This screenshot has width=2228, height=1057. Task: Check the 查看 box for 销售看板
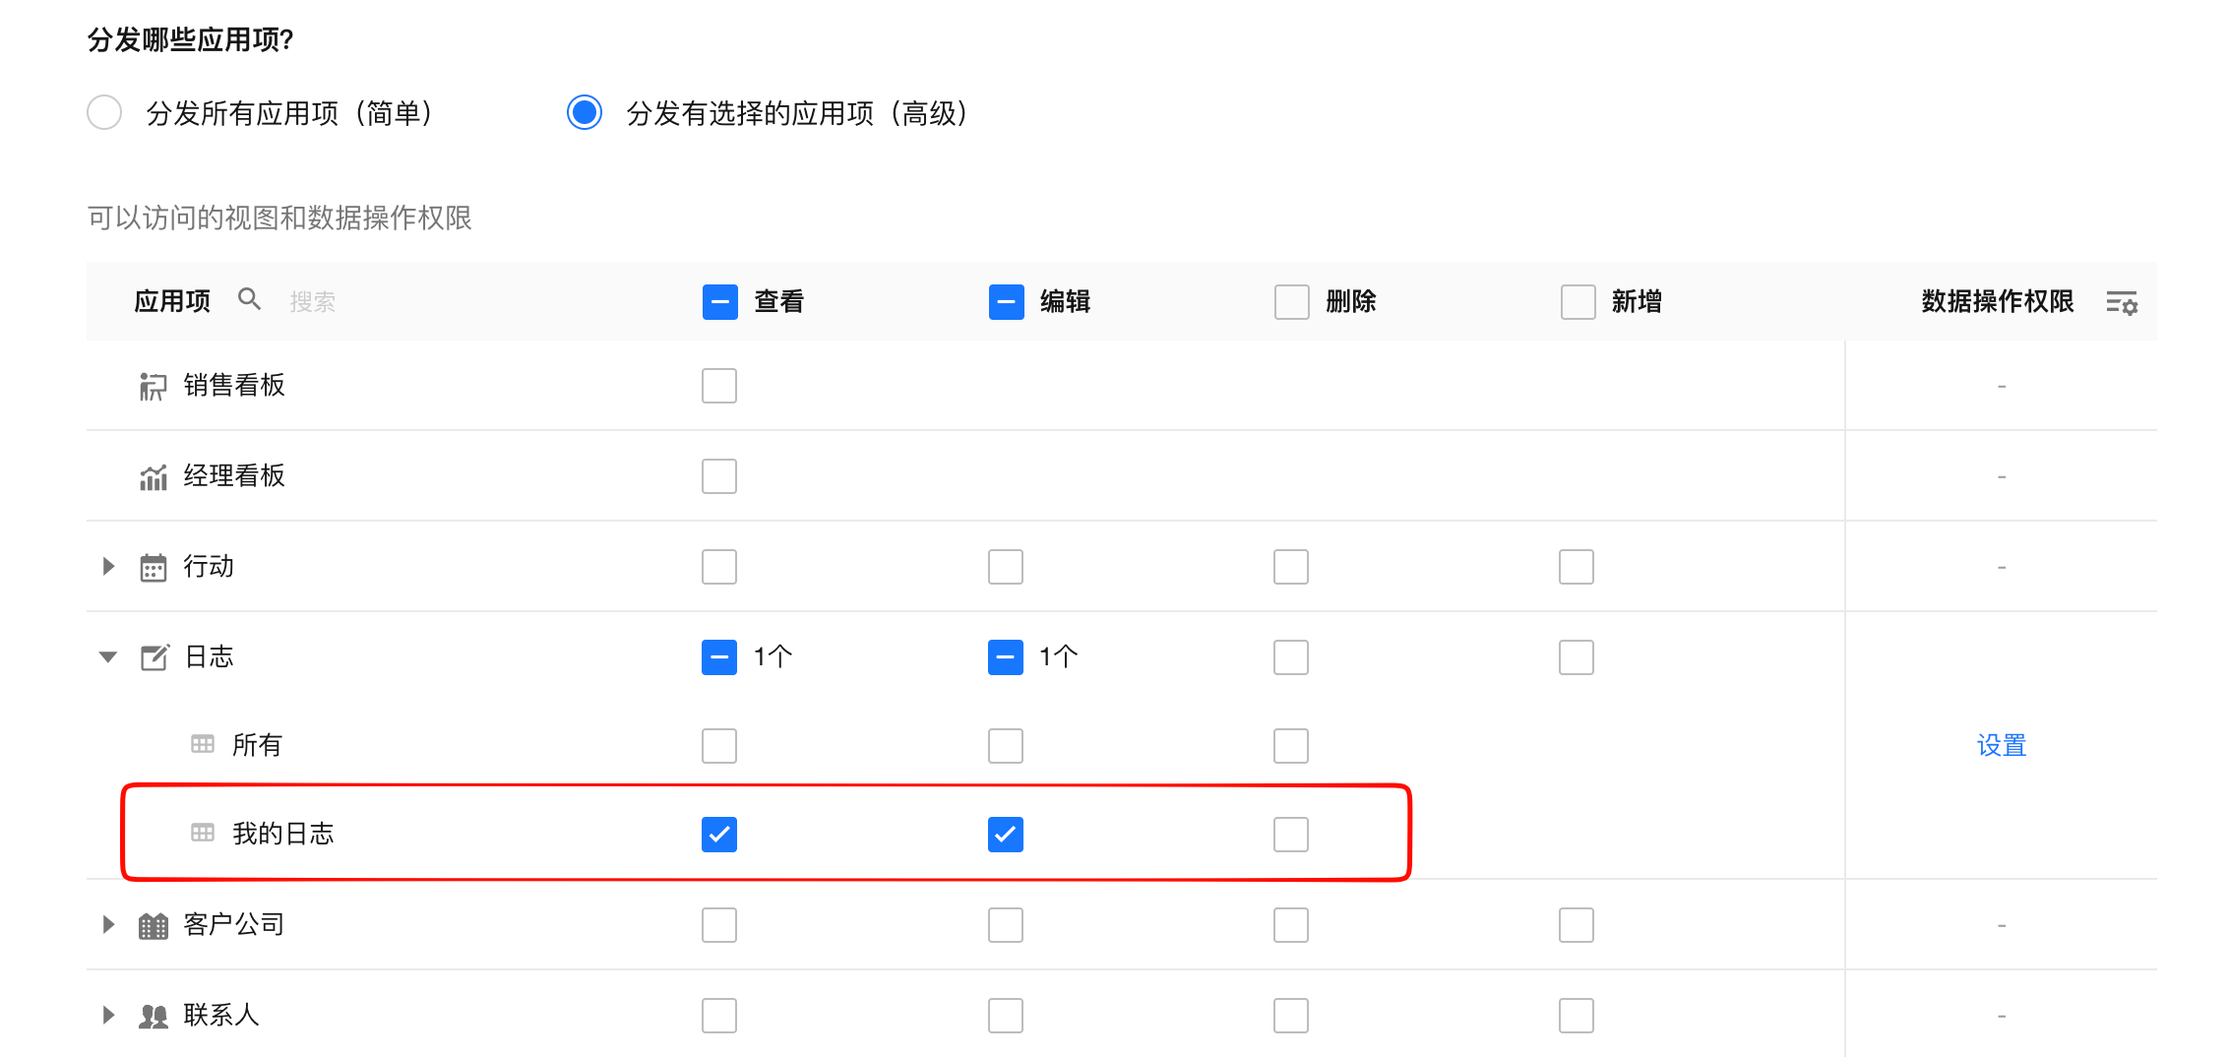719,386
